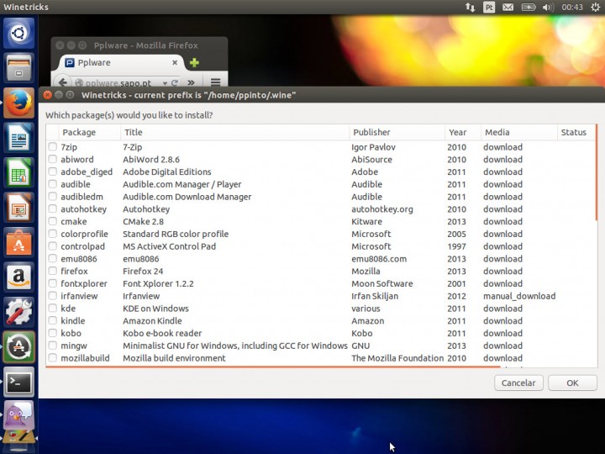Open the Amazon launcher icon

pos(18,277)
